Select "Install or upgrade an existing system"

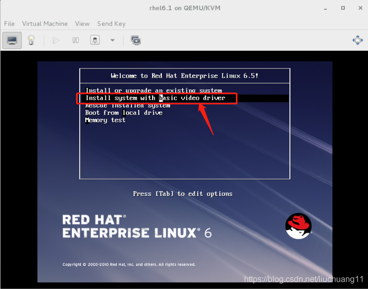[x=154, y=91]
